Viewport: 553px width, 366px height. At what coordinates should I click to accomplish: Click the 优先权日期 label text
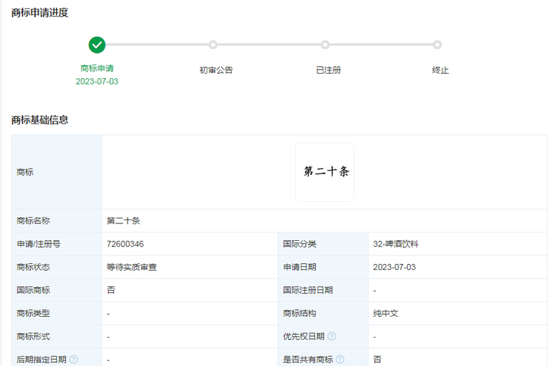(x=303, y=336)
